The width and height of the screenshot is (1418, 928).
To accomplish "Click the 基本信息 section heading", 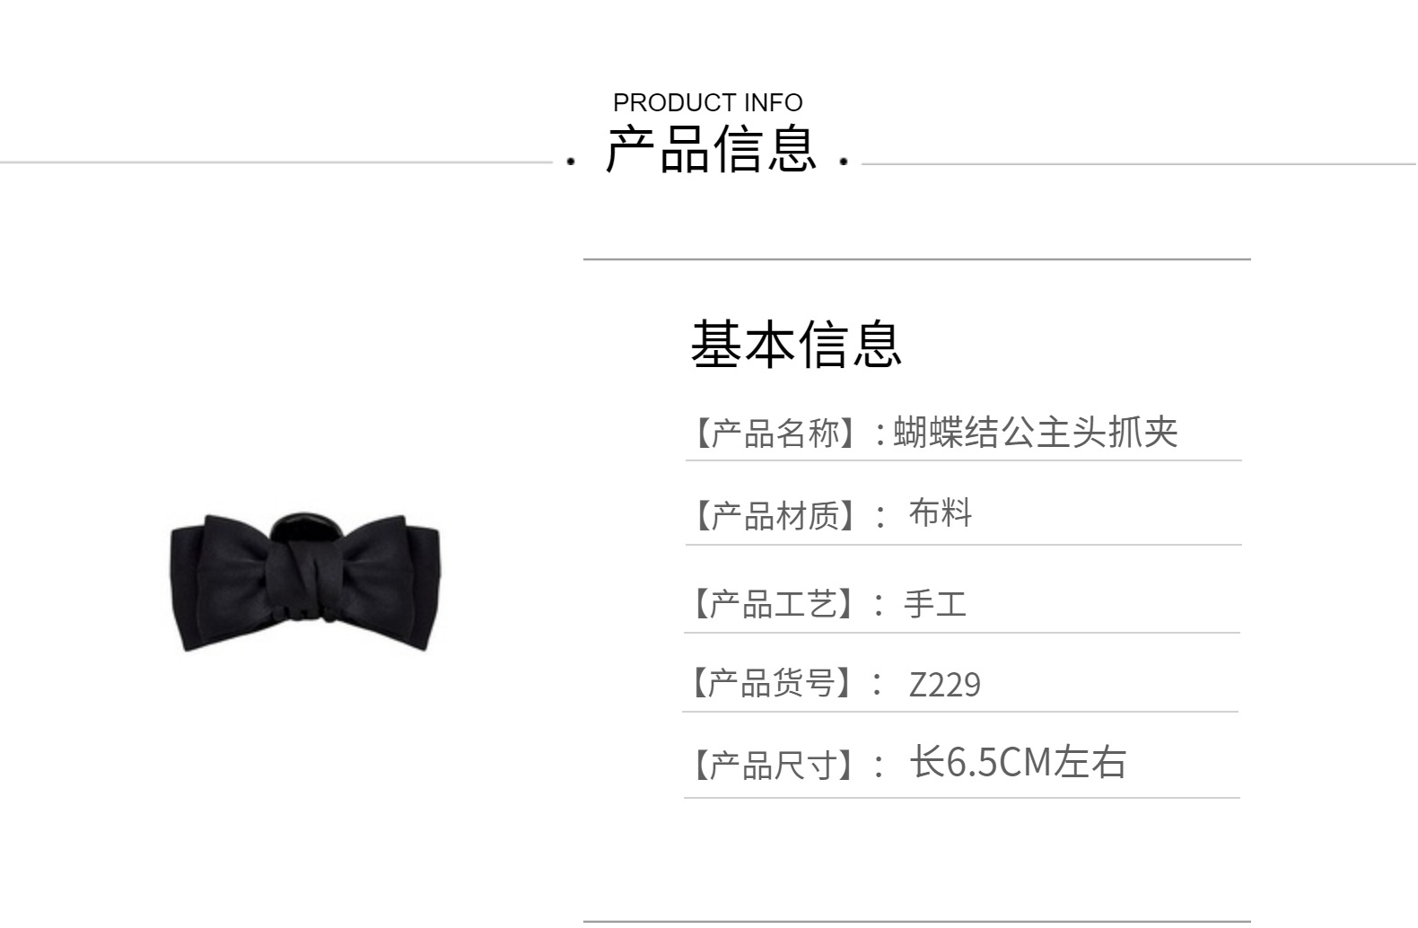I will (796, 344).
